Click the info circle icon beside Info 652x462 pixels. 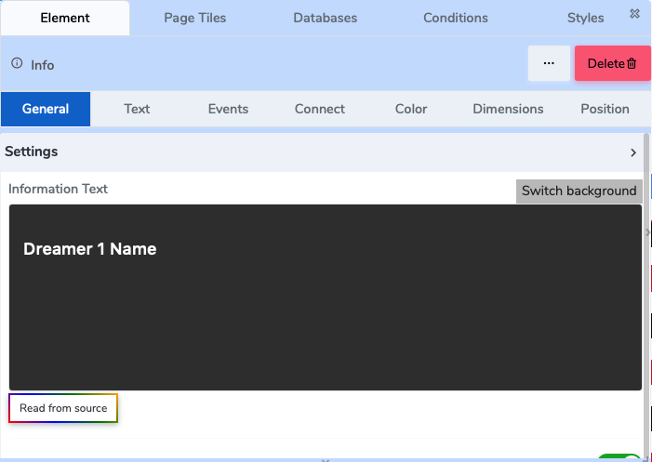(17, 64)
